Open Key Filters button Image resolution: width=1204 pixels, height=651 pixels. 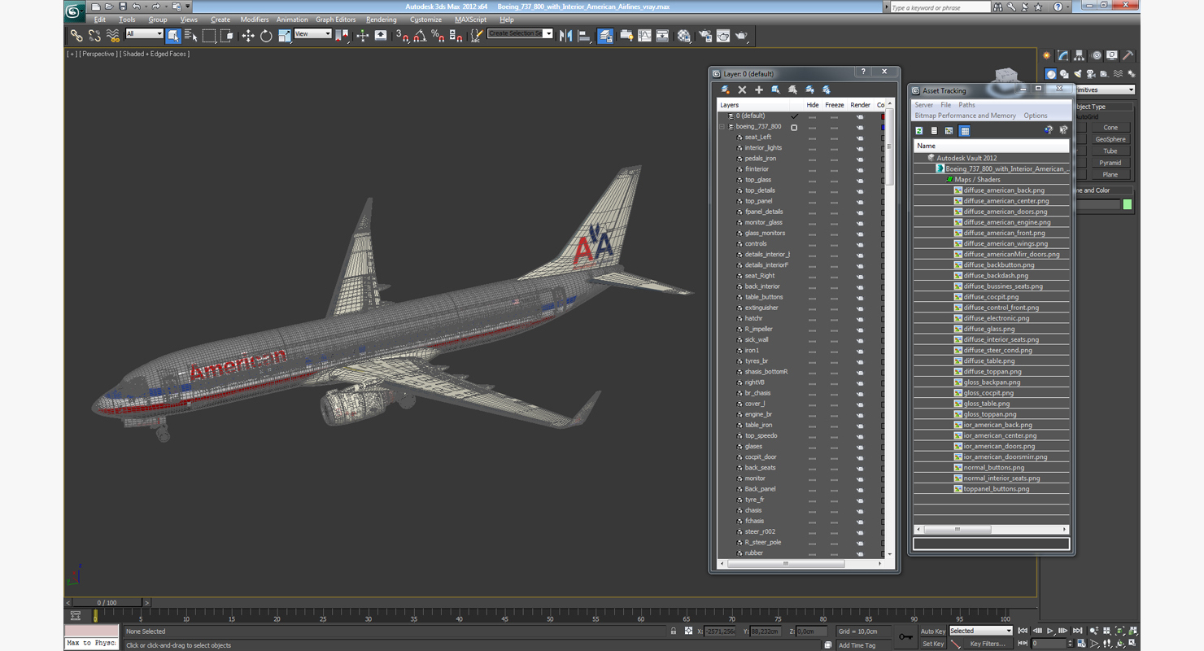988,644
